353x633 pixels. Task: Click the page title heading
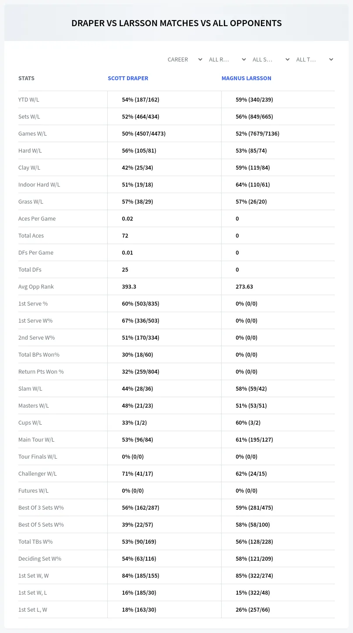[176, 23]
